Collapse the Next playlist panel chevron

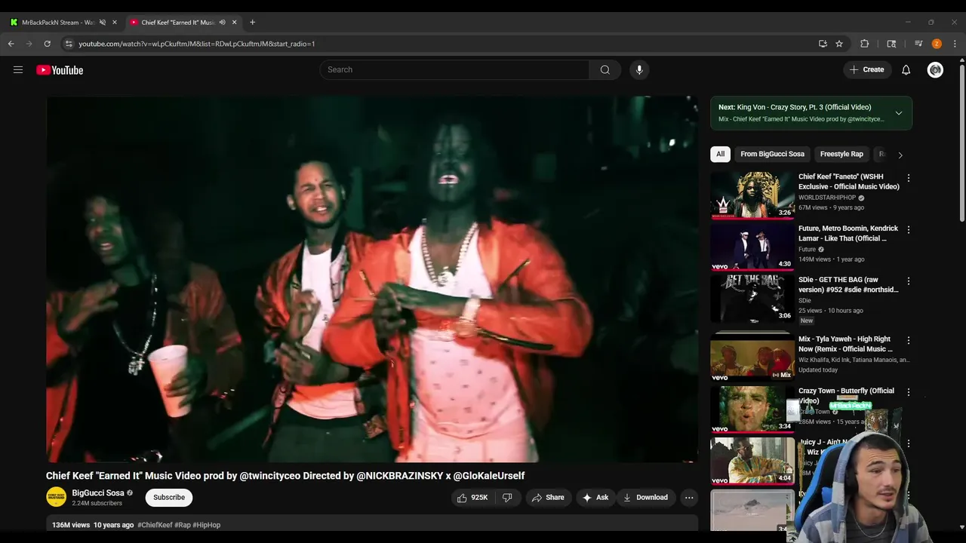tap(899, 113)
